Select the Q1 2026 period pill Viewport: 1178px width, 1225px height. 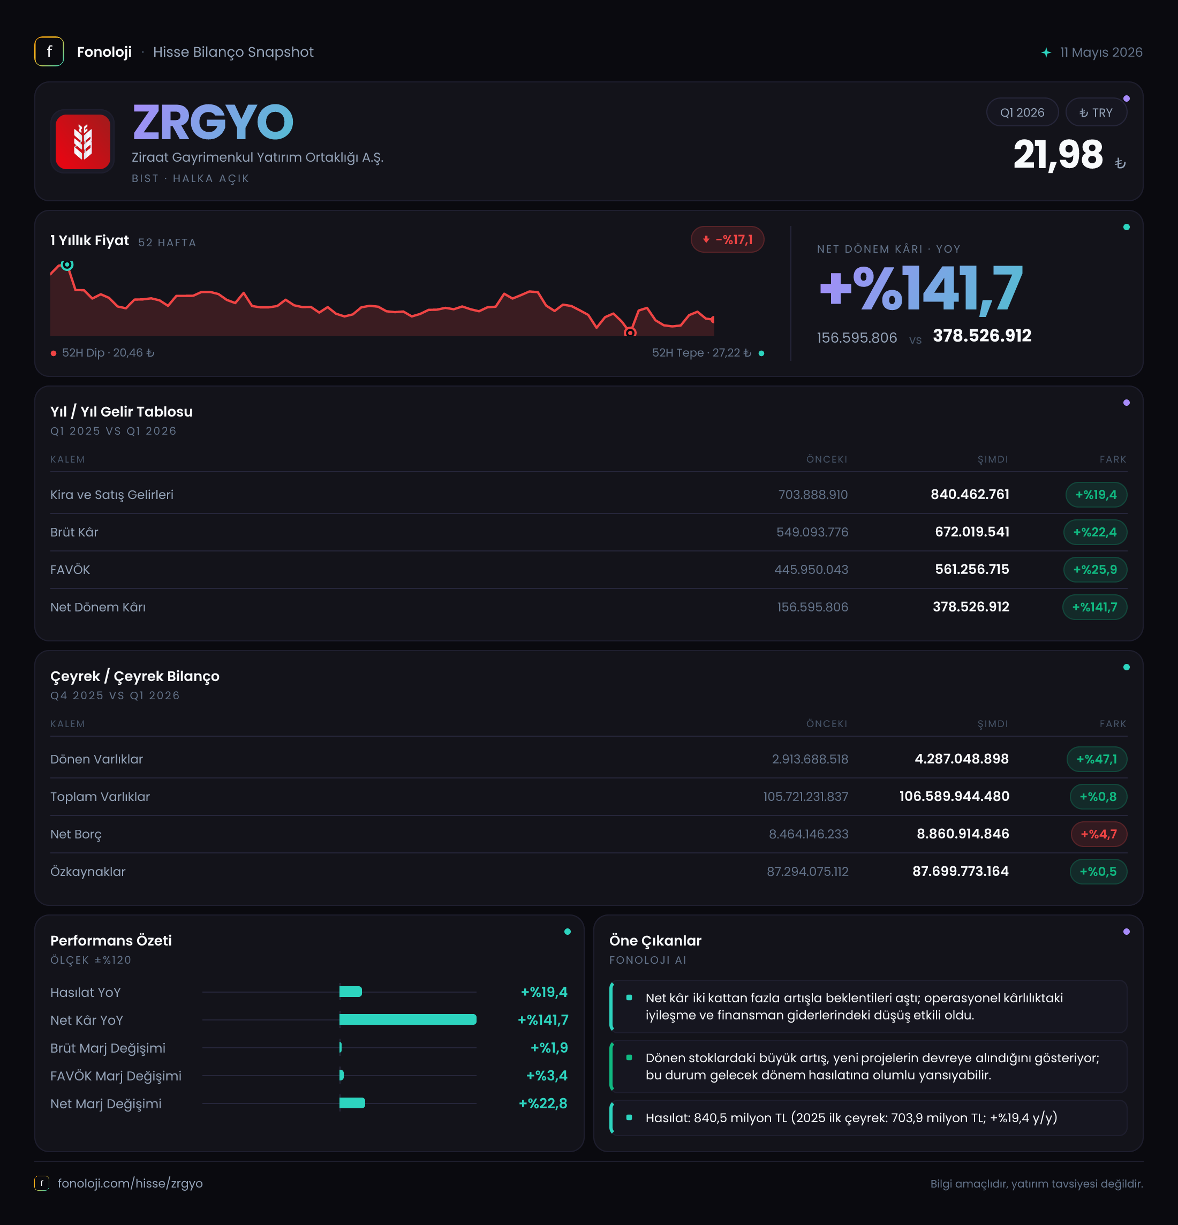[1022, 112]
